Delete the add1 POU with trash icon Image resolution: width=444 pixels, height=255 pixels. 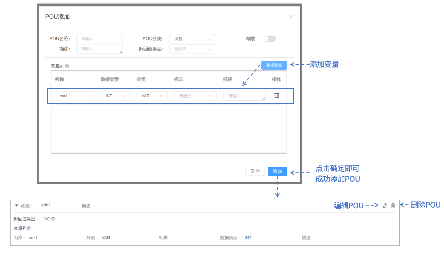tap(393, 206)
